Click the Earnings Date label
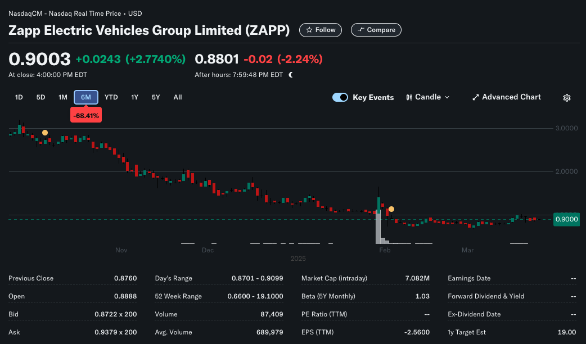The width and height of the screenshot is (586, 344). click(x=469, y=278)
